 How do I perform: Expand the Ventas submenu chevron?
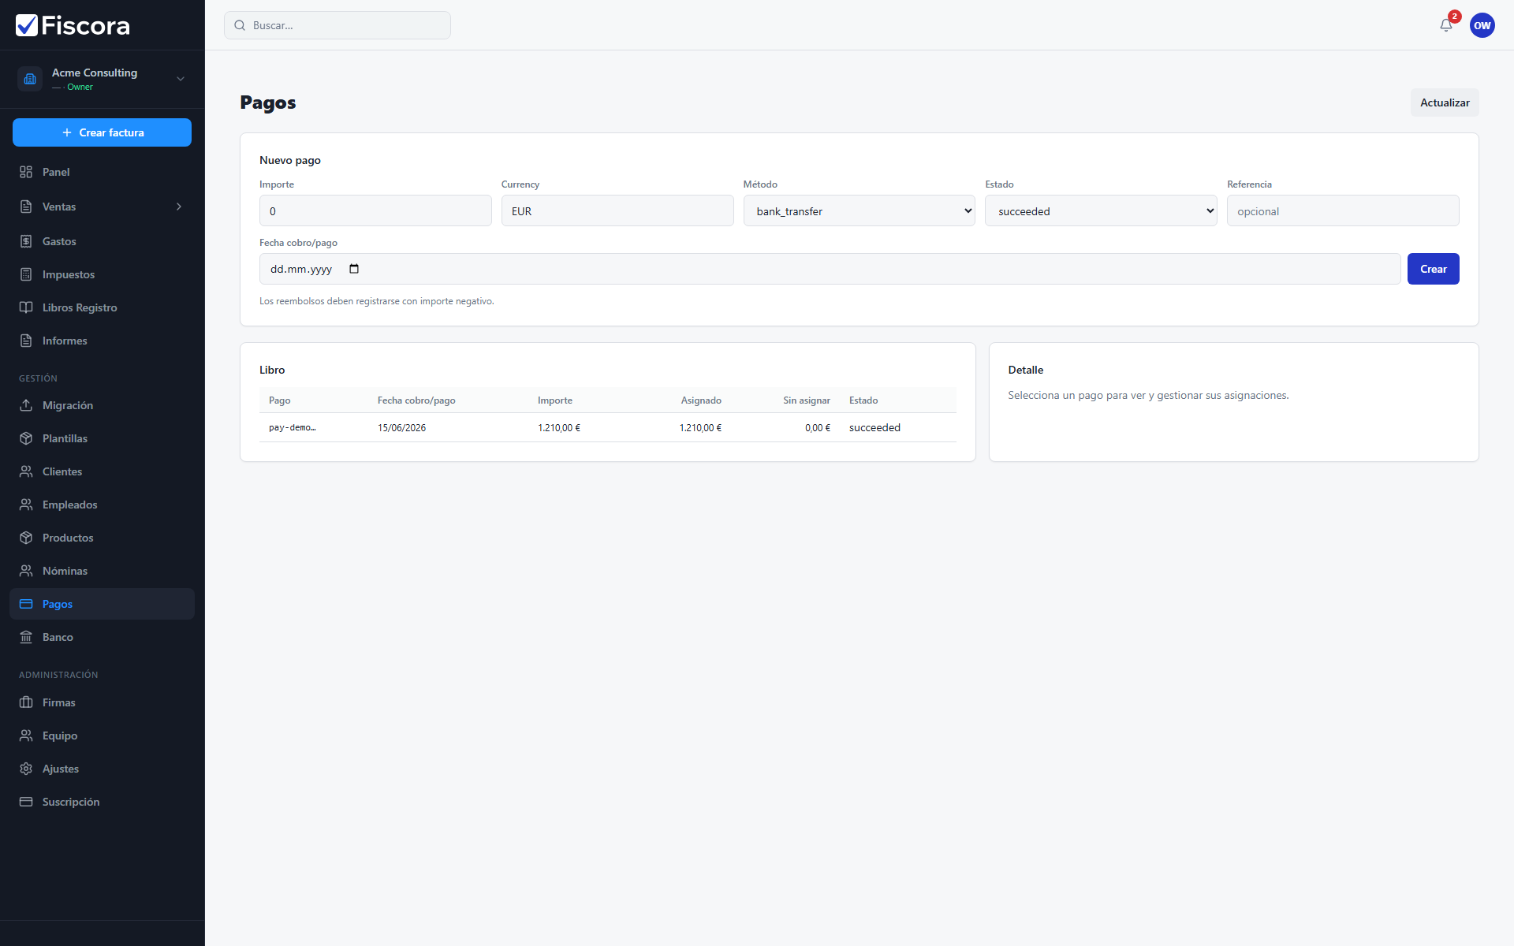pyautogui.click(x=179, y=207)
